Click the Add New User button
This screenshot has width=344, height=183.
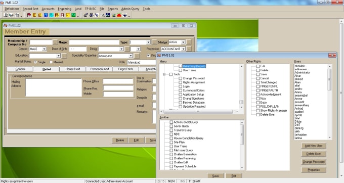(314, 146)
